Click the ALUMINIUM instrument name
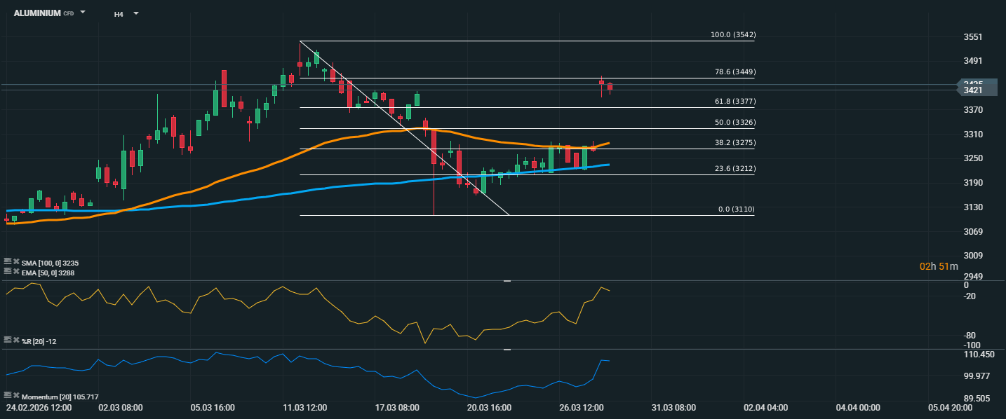 coord(37,13)
